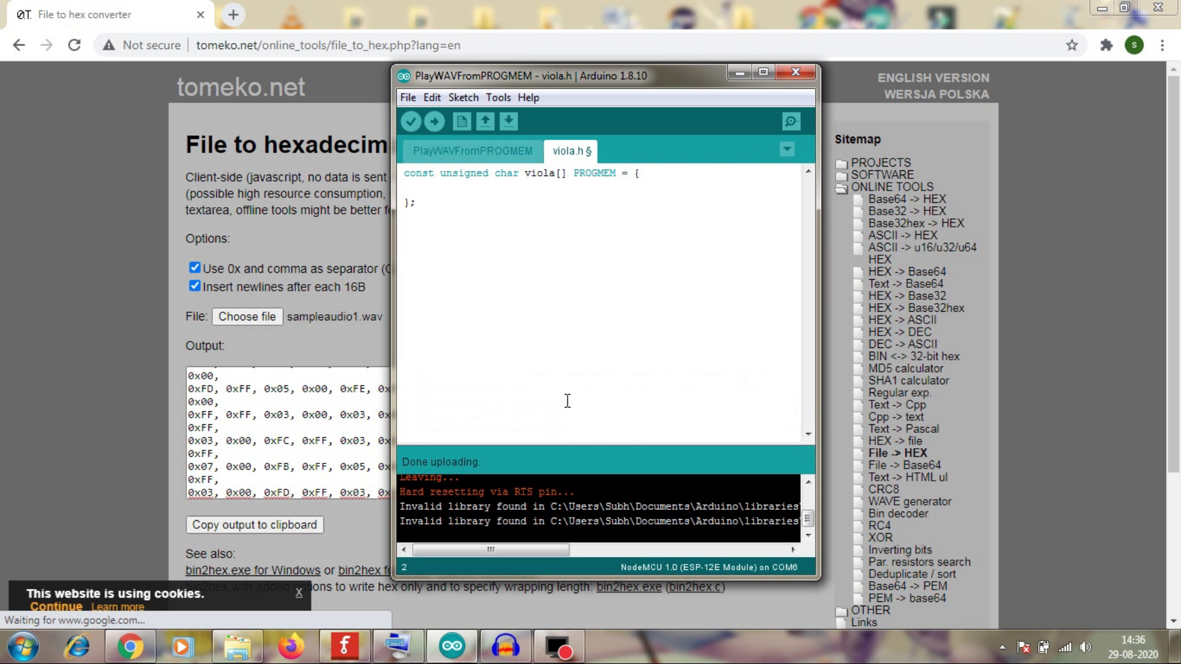Click the 'Copy output to clipboard' button
This screenshot has height=664, width=1181.
pyautogui.click(x=255, y=524)
